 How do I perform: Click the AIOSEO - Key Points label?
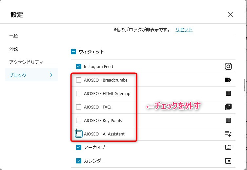point(103,121)
